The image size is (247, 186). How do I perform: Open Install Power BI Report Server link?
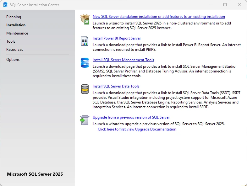(117, 38)
